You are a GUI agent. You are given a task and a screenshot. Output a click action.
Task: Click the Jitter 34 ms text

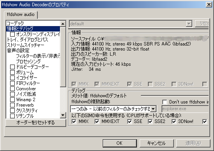(x=86, y=69)
